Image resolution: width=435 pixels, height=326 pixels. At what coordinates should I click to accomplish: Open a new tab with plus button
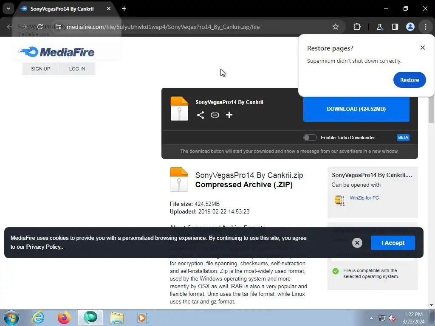[124, 8]
